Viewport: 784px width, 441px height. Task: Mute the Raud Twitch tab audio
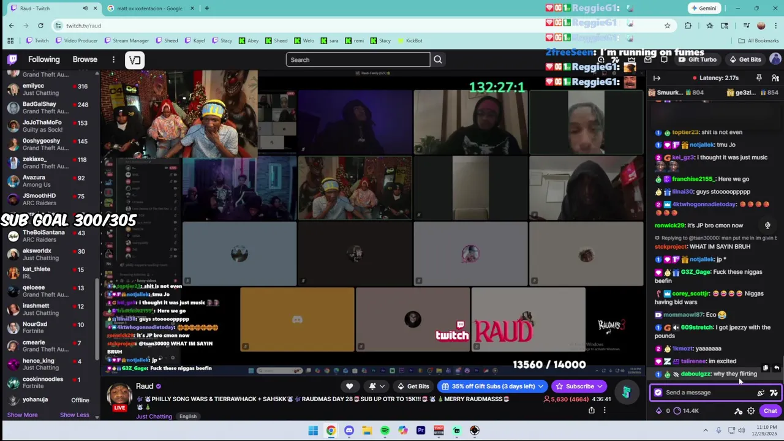[x=85, y=8]
